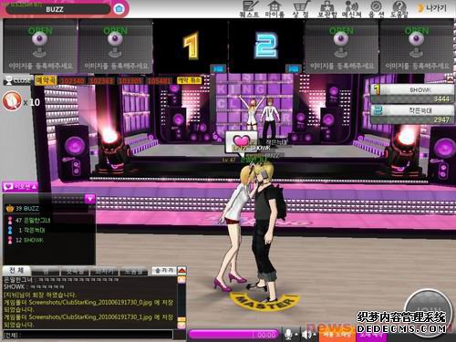
Task: Open the purple dropdown arrow on user list
Action: tap(89, 199)
